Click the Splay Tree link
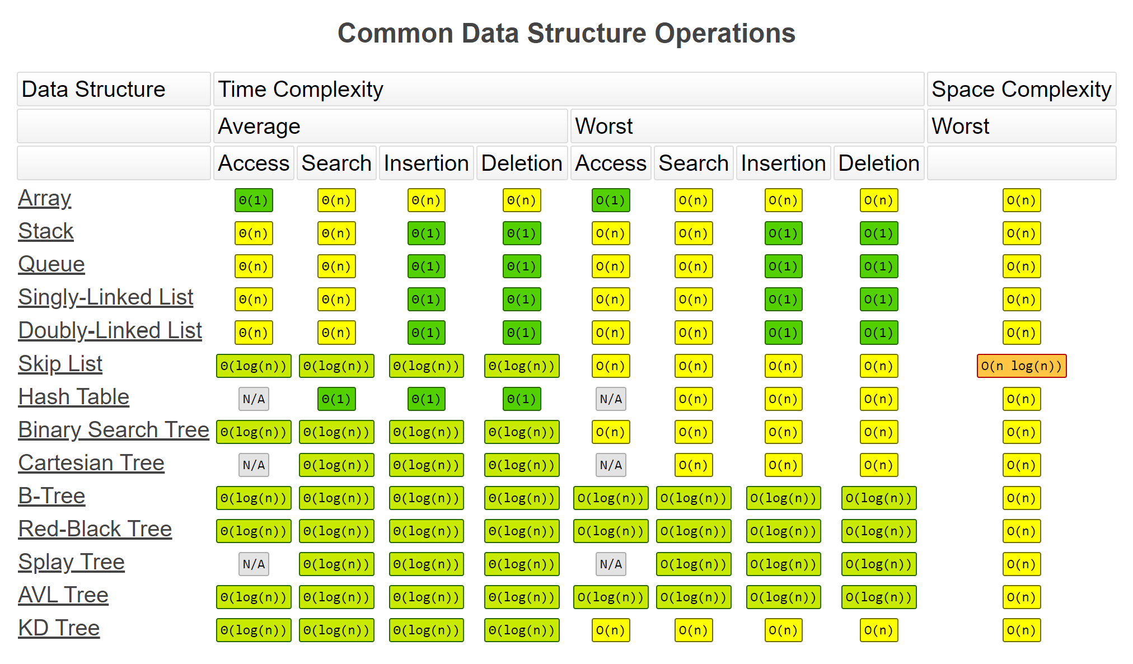1133x664 pixels. (x=71, y=562)
